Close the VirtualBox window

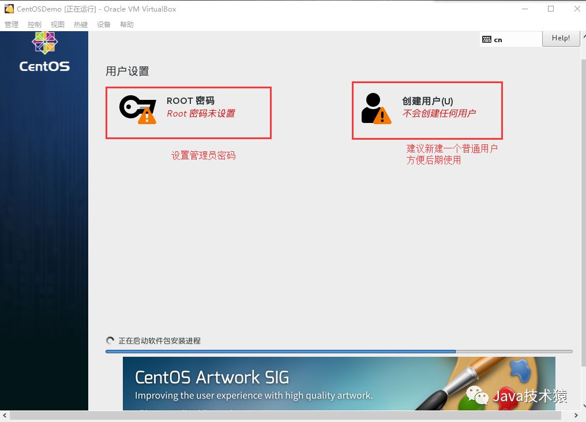click(577, 9)
